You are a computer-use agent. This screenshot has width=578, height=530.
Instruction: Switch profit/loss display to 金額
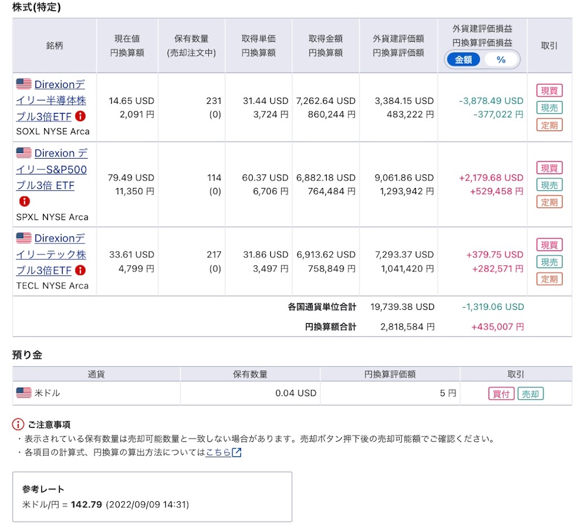463,60
